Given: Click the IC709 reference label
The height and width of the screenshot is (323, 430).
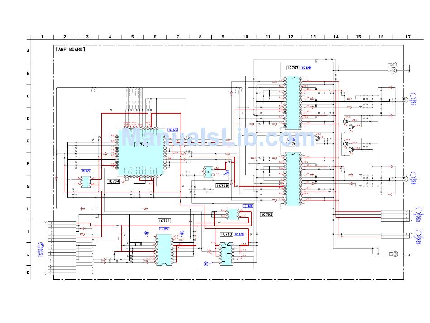Looking at the screenshot, I should (x=222, y=185).
